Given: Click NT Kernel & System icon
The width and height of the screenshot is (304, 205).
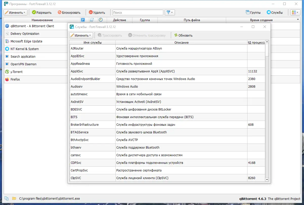Looking at the screenshot, I should pyautogui.click(x=7, y=49).
